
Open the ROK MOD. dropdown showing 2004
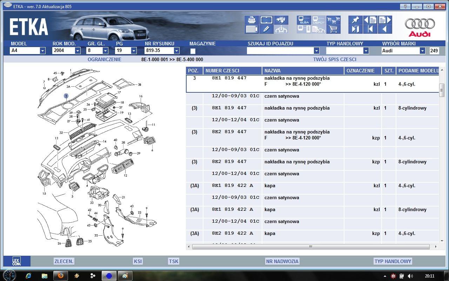(x=78, y=51)
